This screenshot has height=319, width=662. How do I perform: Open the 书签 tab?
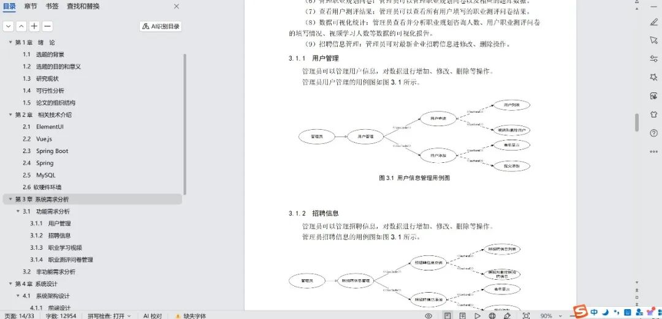tap(52, 6)
